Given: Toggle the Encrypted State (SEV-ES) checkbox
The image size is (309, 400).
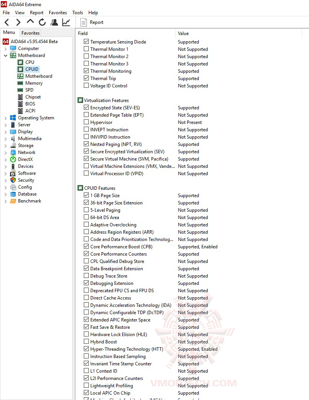Looking at the screenshot, I should coord(86,107).
